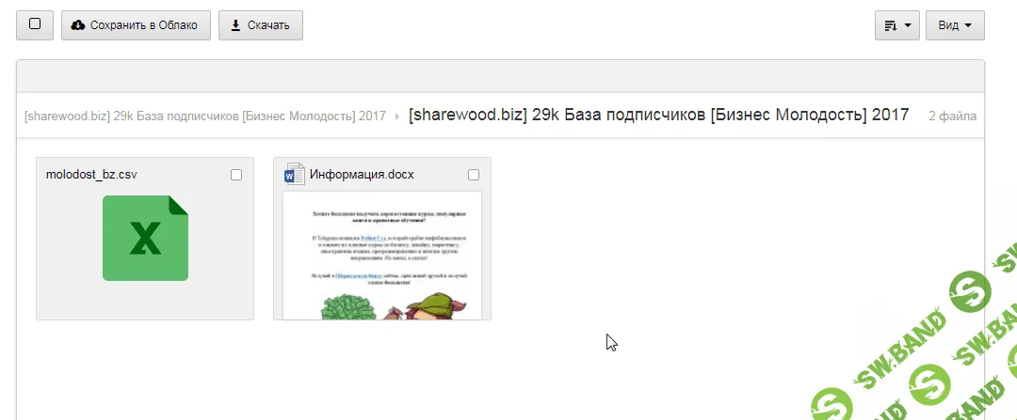Image resolution: width=1017 pixels, height=420 pixels.
Task: Click the cloud icon in the save button
Action: 78,25
